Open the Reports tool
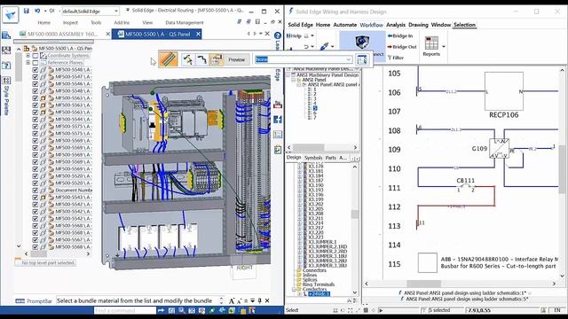 [x=431, y=46]
